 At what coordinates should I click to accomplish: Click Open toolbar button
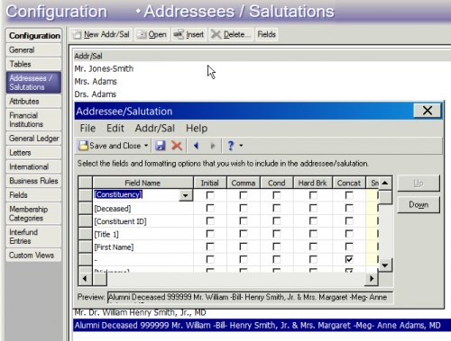152,34
